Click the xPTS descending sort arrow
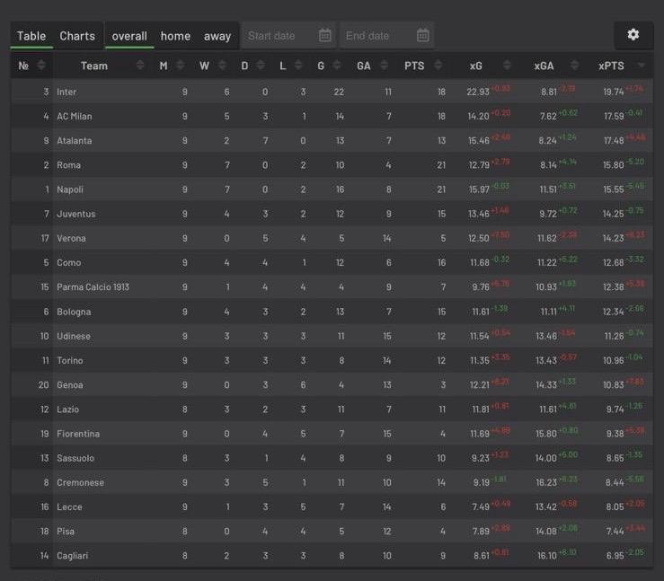Image resolution: width=664 pixels, height=581 pixels. 642,66
